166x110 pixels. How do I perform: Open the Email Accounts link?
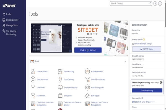[x=42, y=71]
